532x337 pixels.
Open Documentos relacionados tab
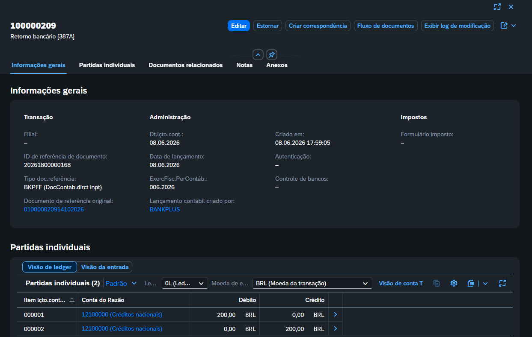pos(186,65)
